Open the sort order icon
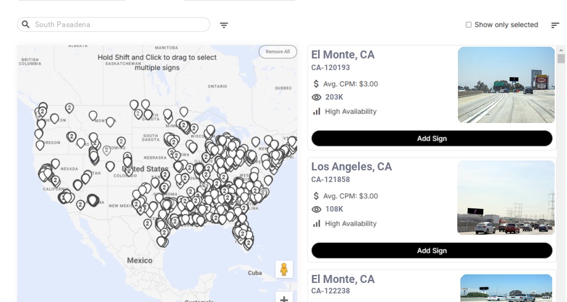The width and height of the screenshot is (567, 302). [555, 25]
